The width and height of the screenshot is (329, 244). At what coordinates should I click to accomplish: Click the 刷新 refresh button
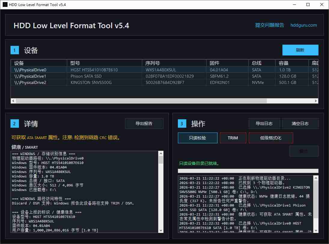tap(300, 50)
